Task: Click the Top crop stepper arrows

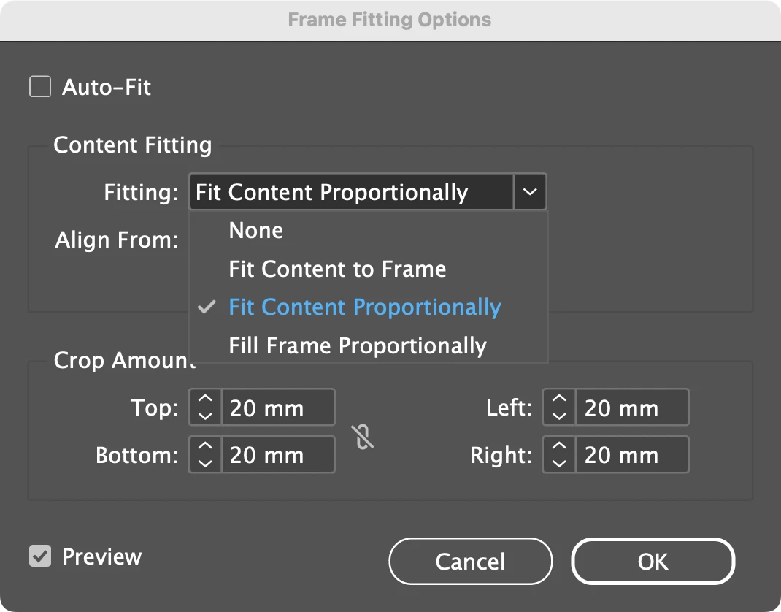Action: 205,408
